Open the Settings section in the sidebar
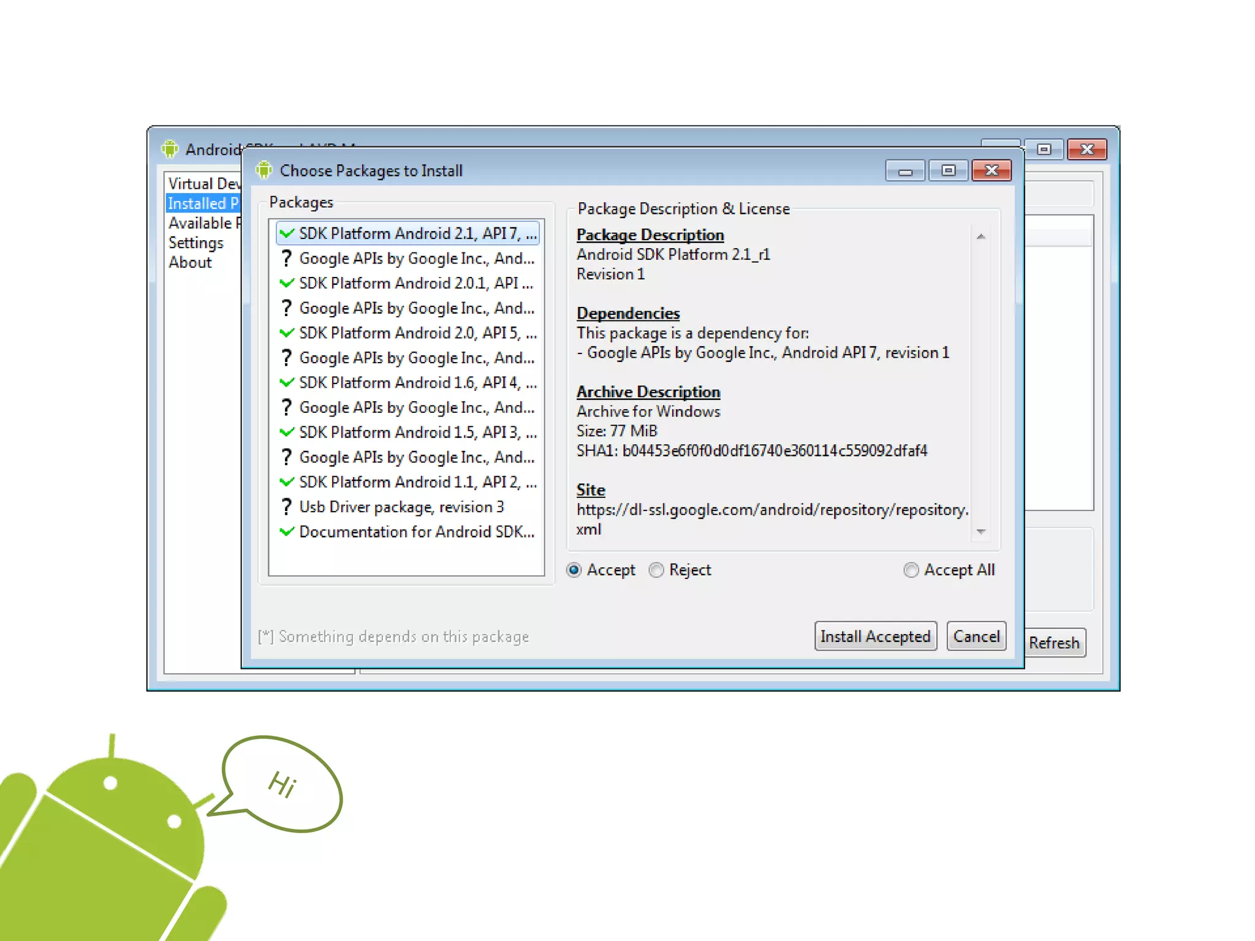Image resolution: width=1255 pixels, height=941 pixels. pyautogui.click(x=196, y=243)
